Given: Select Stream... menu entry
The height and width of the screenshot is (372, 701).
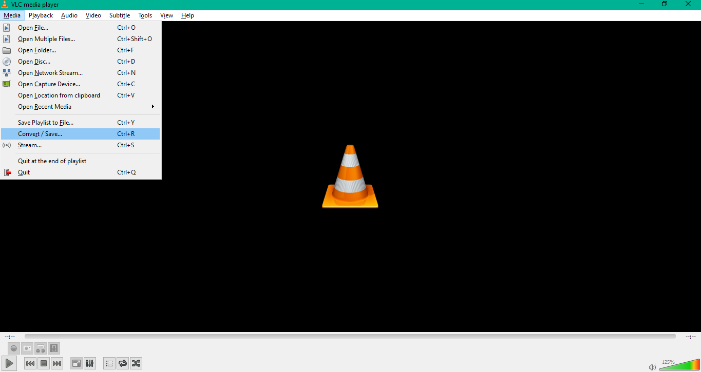Looking at the screenshot, I should (x=81, y=145).
